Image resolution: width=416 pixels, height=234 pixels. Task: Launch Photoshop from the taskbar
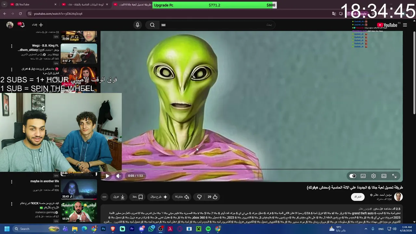coord(103,229)
